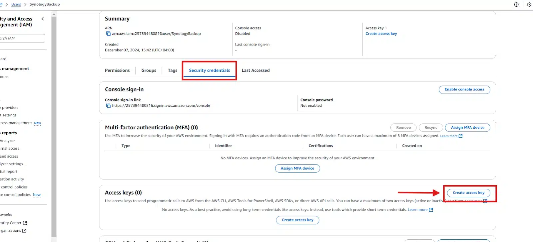Sort MFA table by Identifier column
This screenshot has width=533, height=242.
coord(223,146)
